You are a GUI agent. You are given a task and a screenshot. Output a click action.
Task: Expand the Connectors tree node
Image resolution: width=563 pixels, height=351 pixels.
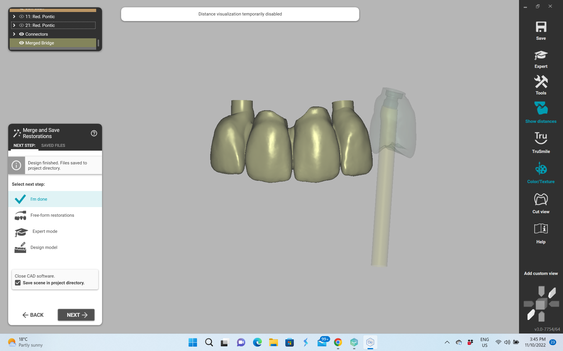click(14, 34)
